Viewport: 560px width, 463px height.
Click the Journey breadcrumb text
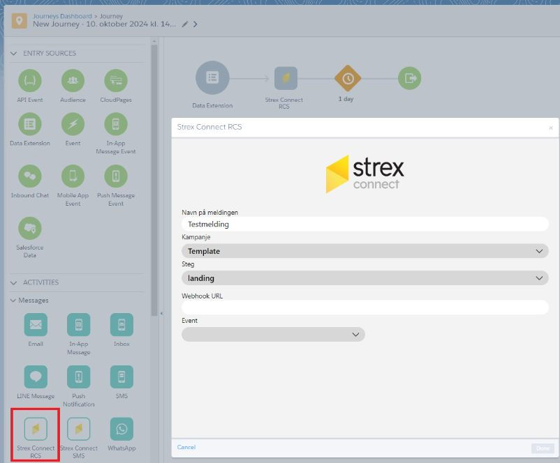pos(111,16)
